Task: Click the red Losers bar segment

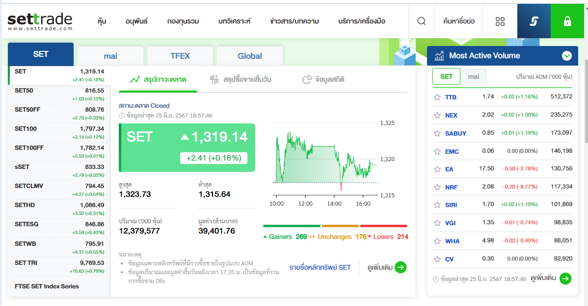Action: pyautogui.click(x=384, y=226)
